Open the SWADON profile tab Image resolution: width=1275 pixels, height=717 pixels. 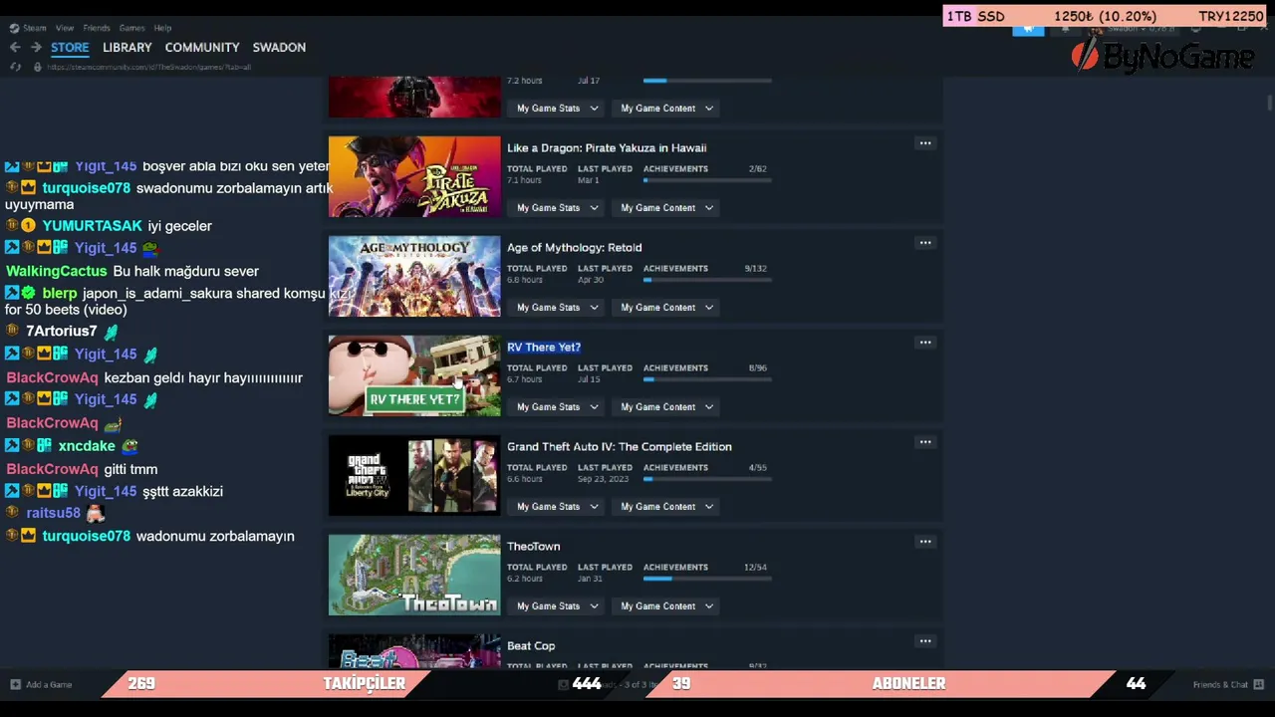tap(279, 48)
